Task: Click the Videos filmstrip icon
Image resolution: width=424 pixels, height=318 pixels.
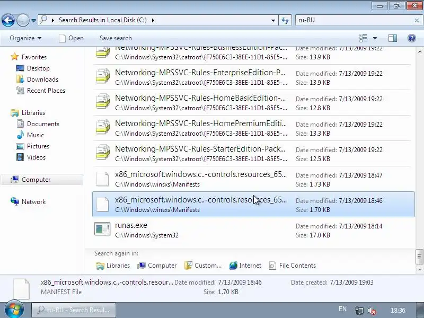Action: pyautogui.click(x=20, y=157)
